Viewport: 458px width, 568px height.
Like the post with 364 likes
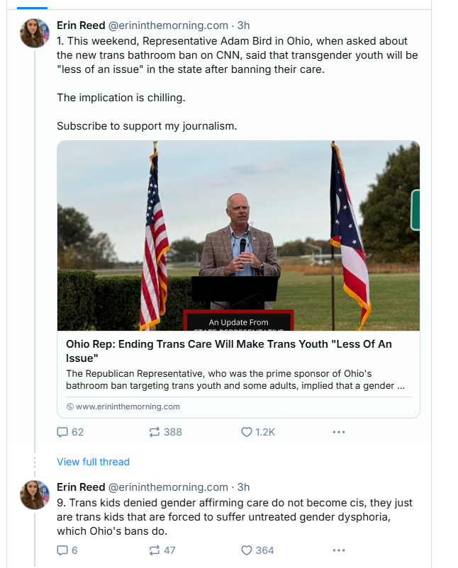tap(247, 550)
